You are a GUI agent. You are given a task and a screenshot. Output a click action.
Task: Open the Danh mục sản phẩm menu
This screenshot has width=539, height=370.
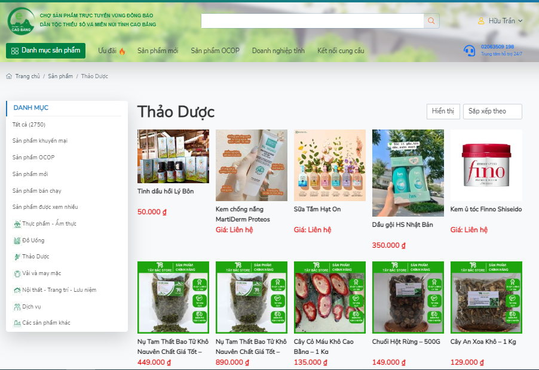46,51
